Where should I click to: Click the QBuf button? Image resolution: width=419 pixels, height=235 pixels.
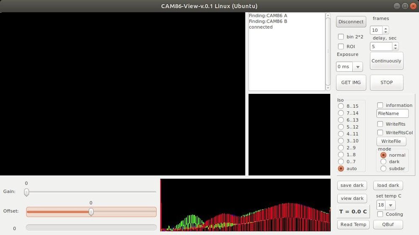[388, 225]
